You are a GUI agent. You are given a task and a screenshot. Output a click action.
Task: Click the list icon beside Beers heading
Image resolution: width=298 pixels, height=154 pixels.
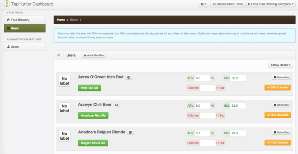pyautogui.click(x=58, y=55)
